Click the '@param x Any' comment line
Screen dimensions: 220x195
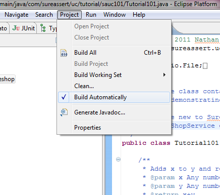coord(181,177)
